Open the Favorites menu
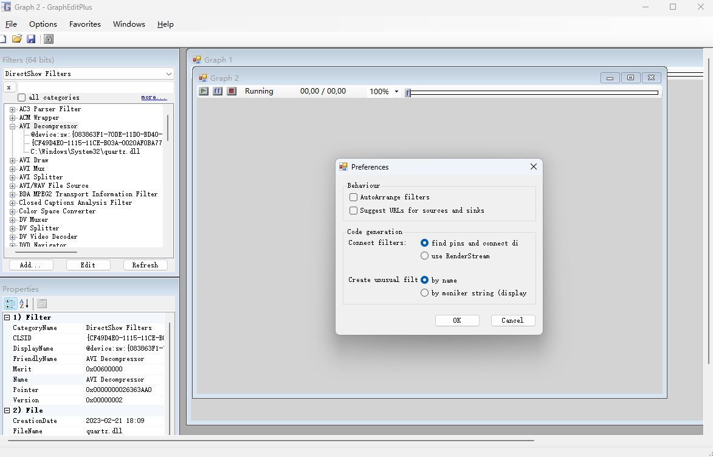713x457 pixels. point(85,24)
